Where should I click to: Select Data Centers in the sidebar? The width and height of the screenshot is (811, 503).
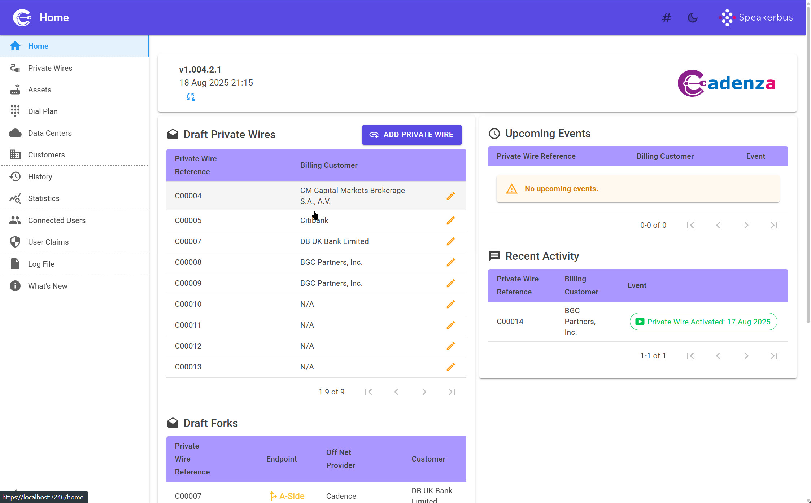point(50,133)
